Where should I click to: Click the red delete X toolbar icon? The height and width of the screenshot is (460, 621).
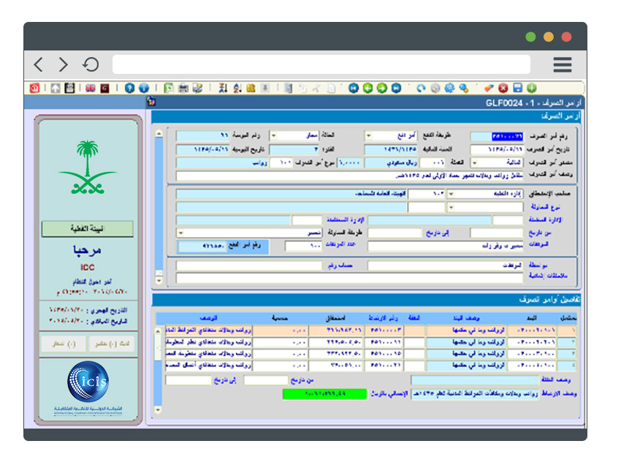[x=503, y=88]
